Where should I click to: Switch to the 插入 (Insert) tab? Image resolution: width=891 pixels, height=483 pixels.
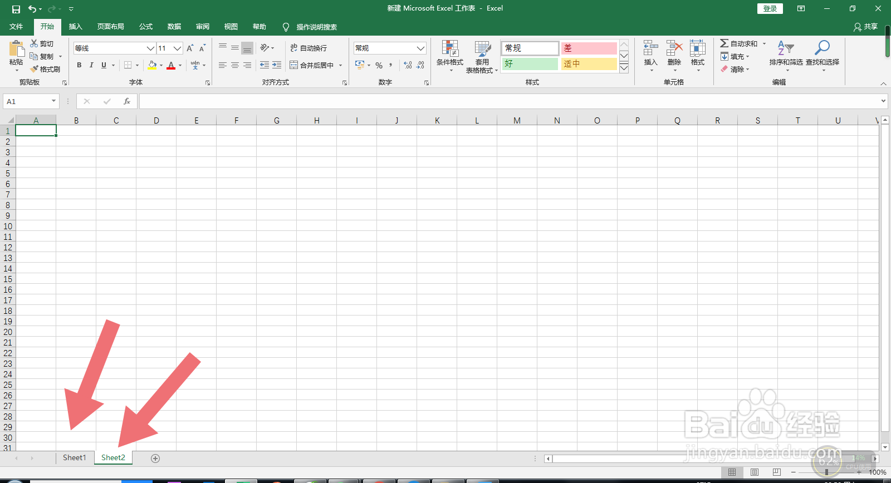point(75,27)
